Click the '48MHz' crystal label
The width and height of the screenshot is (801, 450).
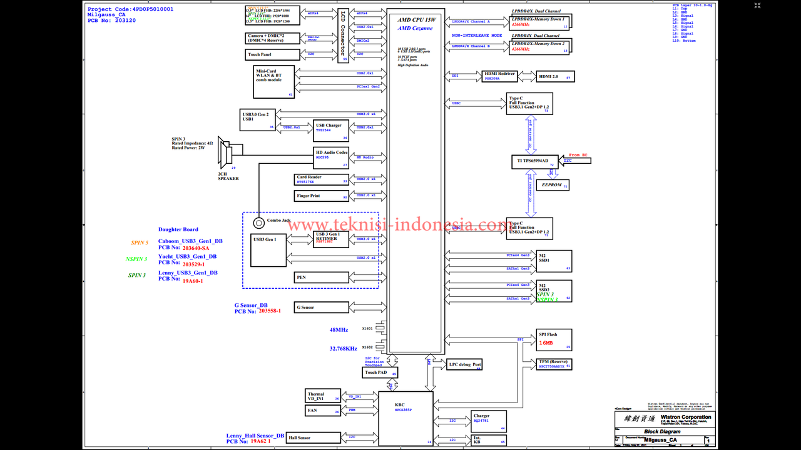tap(339, 329)
